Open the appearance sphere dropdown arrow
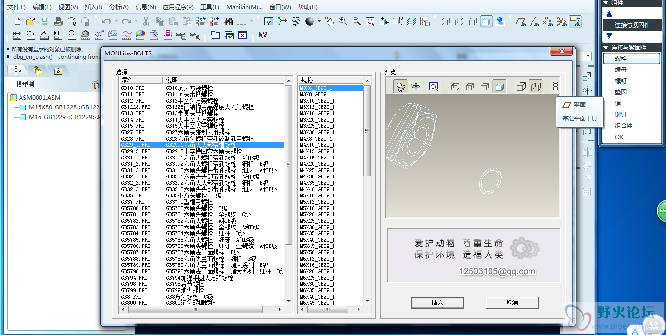This screenshot has height=335, width=666. (319, 21)
